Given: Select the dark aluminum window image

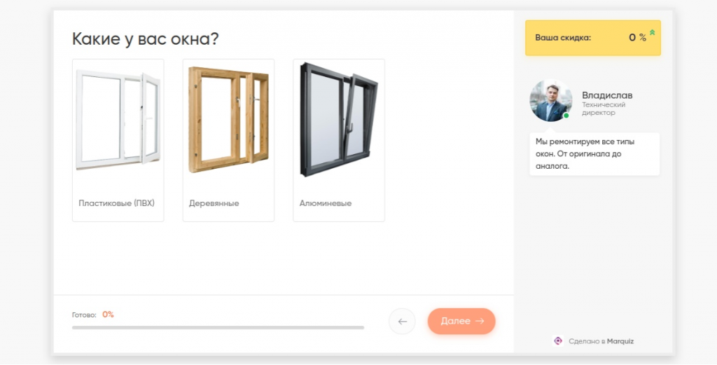Looking at the screenshot, I should [x=339, y=120].
